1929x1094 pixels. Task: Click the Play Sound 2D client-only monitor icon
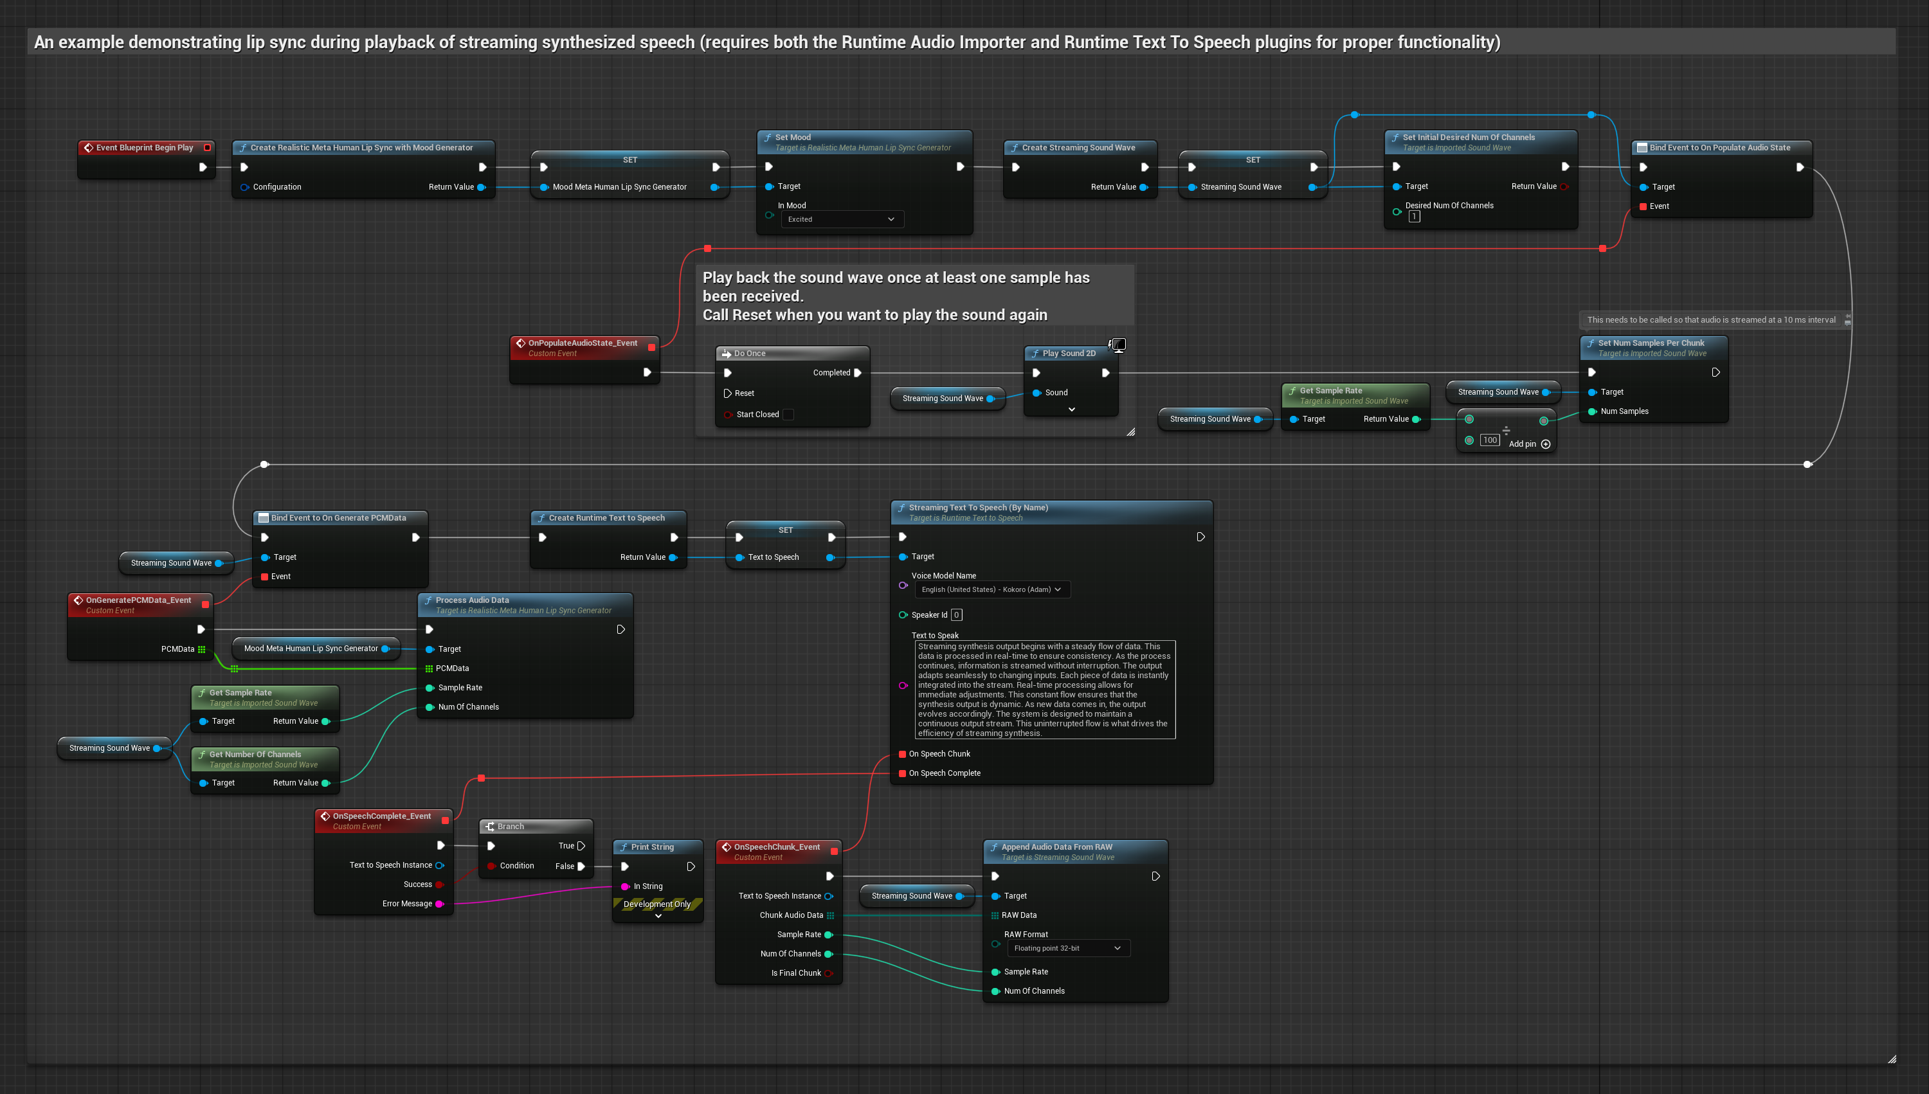1118,345
